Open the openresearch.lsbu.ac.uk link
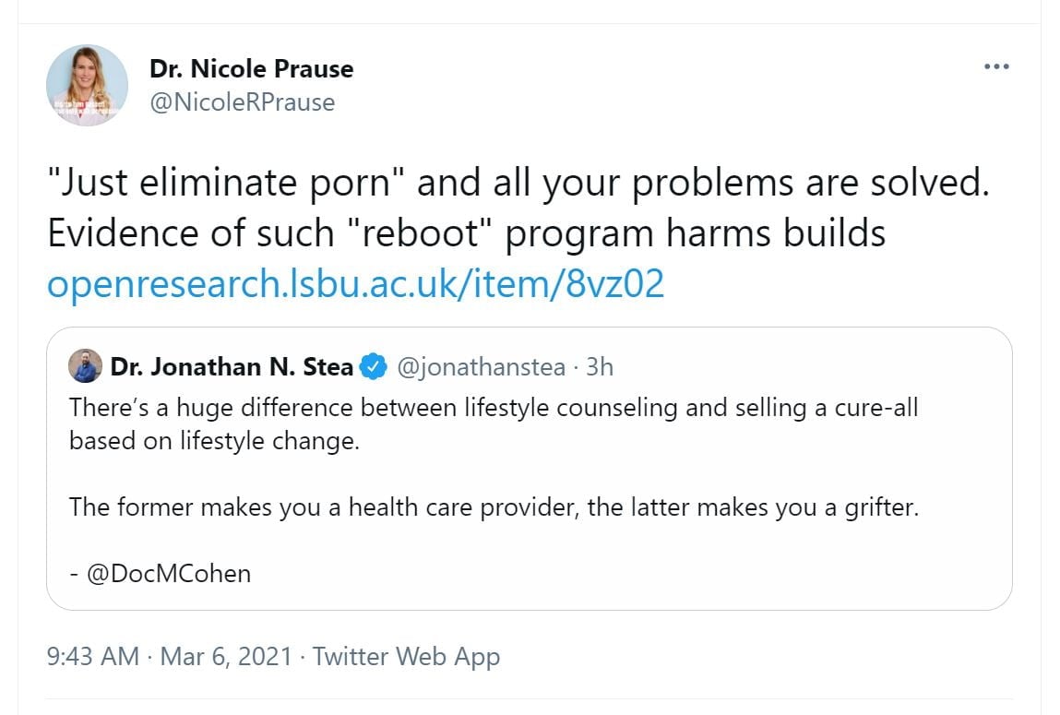 coord(355,284)
